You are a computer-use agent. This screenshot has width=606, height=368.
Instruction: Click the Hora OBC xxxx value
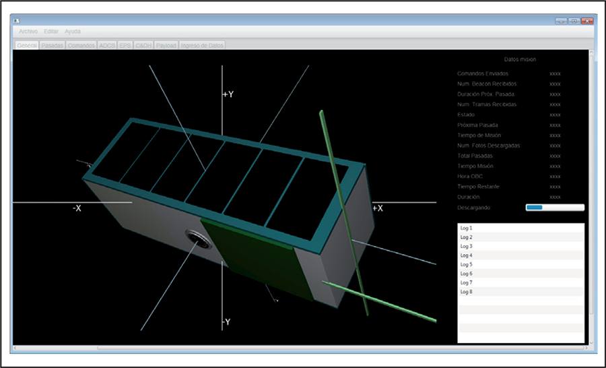coord(555,177)
